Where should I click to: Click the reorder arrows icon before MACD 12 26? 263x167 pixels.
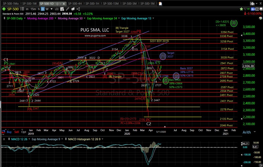click(x=9, y=139)
